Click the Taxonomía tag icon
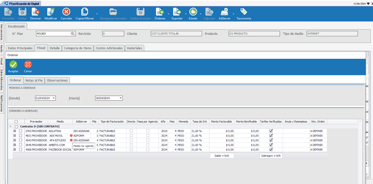Image resolution: width=373 pixels, height=184 pixels. (243, 12)
